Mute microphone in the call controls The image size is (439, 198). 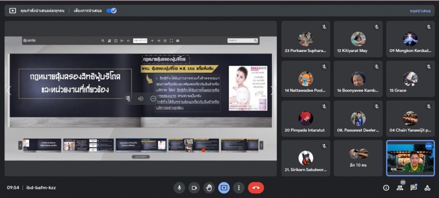[x=179, y=188]
